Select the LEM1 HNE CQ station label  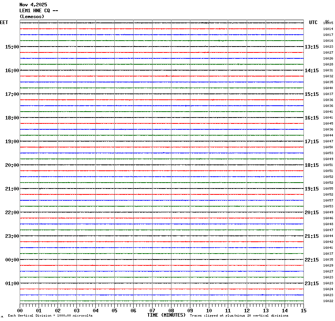pyautogui.click(x=39, y=11)
